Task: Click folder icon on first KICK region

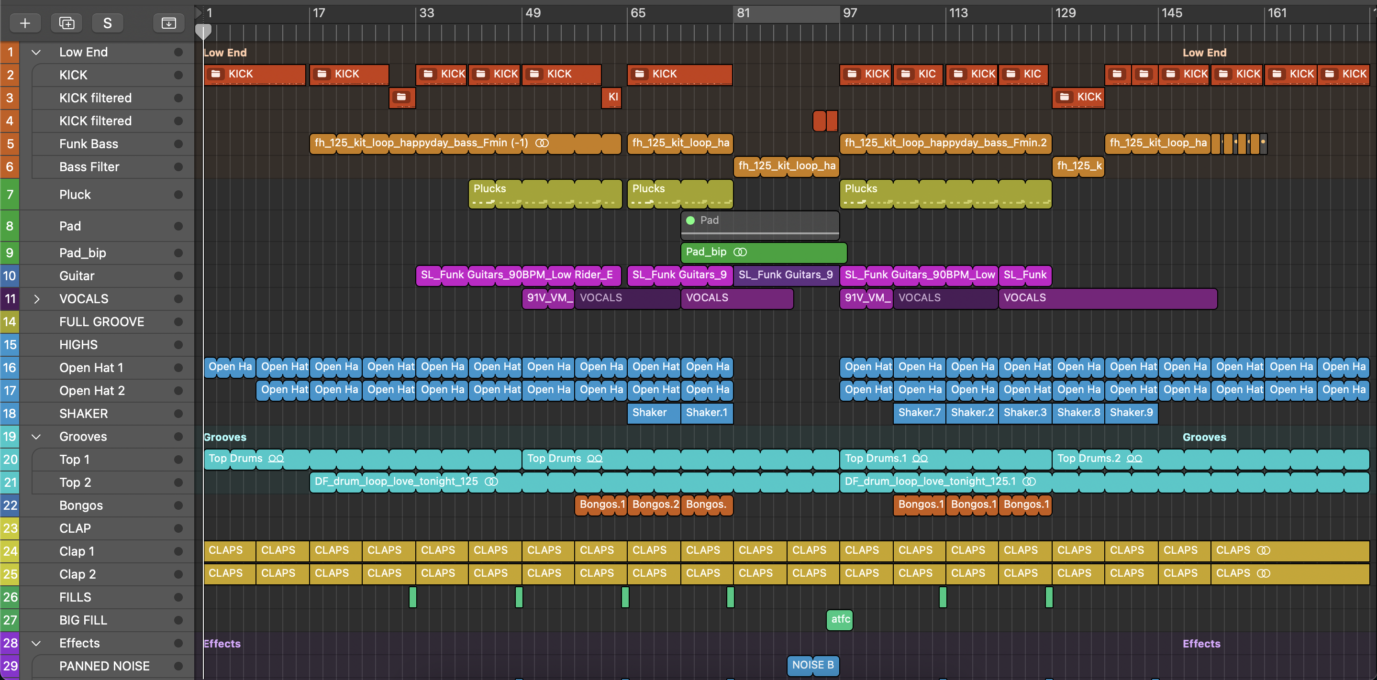Action: click(216, 74)
